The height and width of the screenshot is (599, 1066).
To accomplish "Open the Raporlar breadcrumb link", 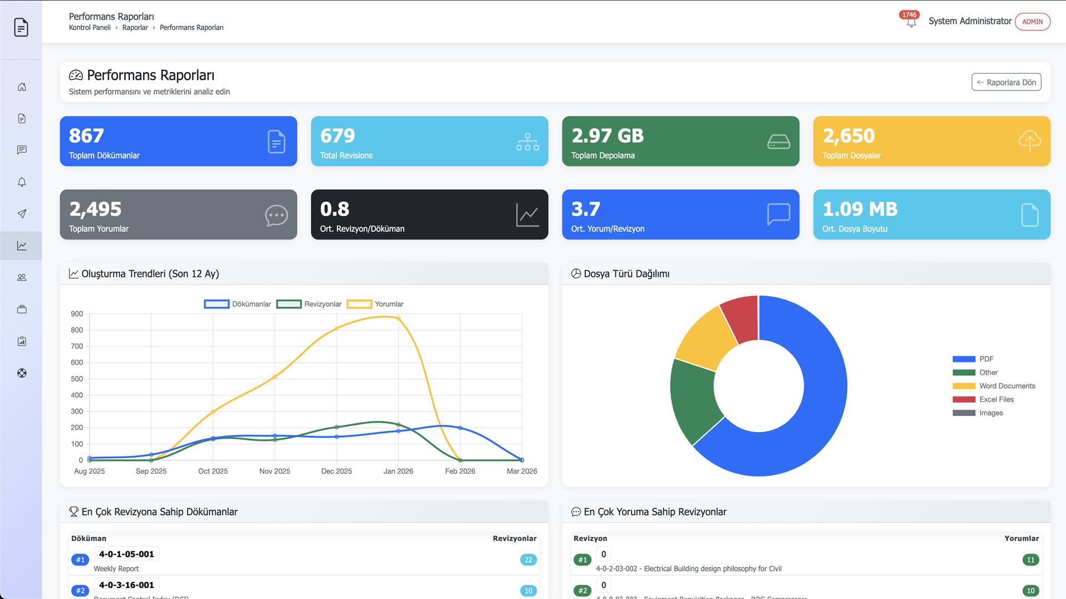I will point(135,28).
